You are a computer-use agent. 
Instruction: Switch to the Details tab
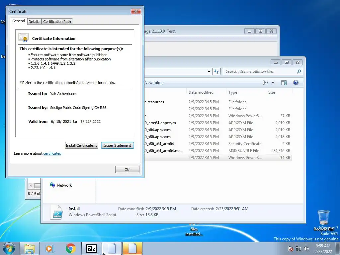[x=34, y=22]
